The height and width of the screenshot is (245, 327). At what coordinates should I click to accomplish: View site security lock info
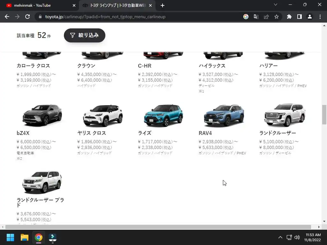40,17
